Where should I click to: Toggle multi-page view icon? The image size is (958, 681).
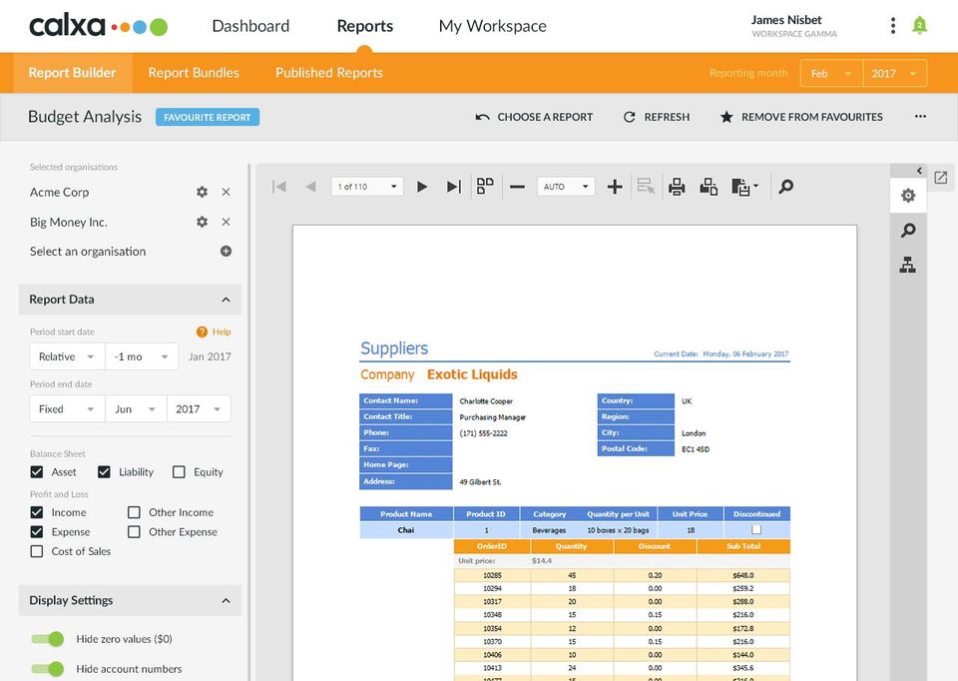485,186
